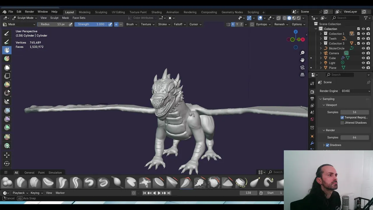Open the Render Engine dropdown

coord(356,91)
